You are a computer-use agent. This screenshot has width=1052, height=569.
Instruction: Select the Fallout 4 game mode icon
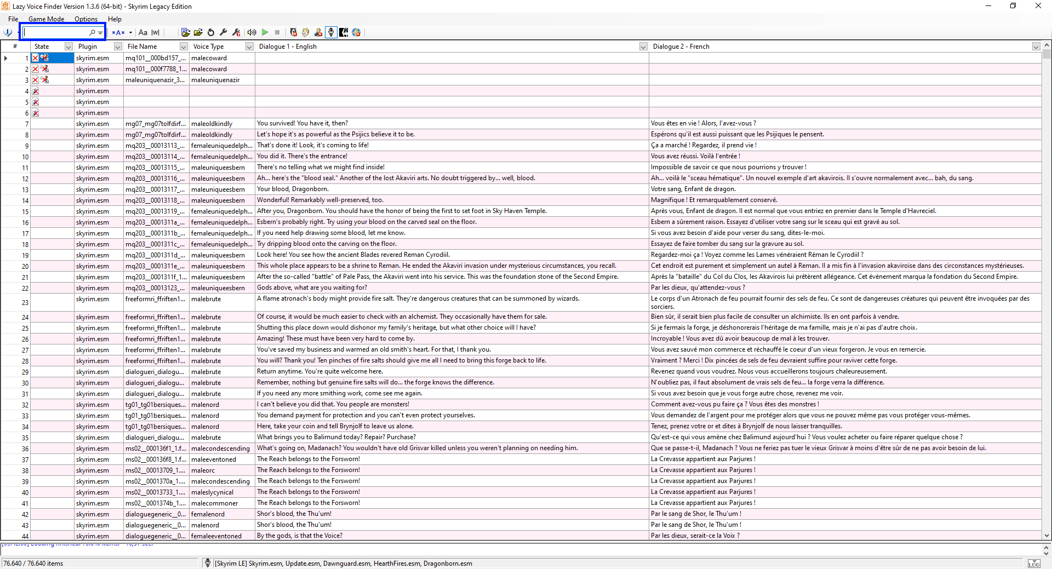tap(318, 32)
